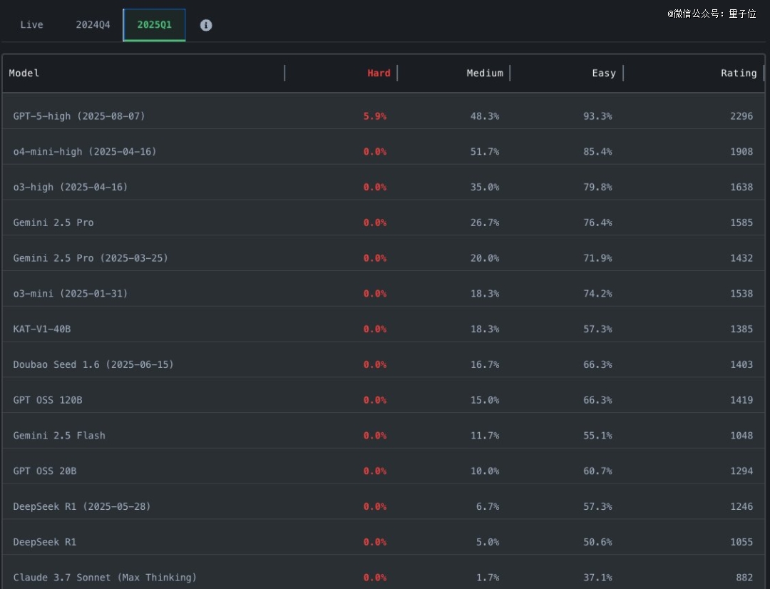Sort by the Hard column header
Screen dimensions: 770x589
(x=379, y=73)
